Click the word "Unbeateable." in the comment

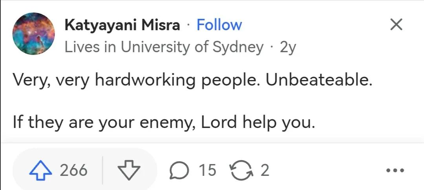coord(319,80)
